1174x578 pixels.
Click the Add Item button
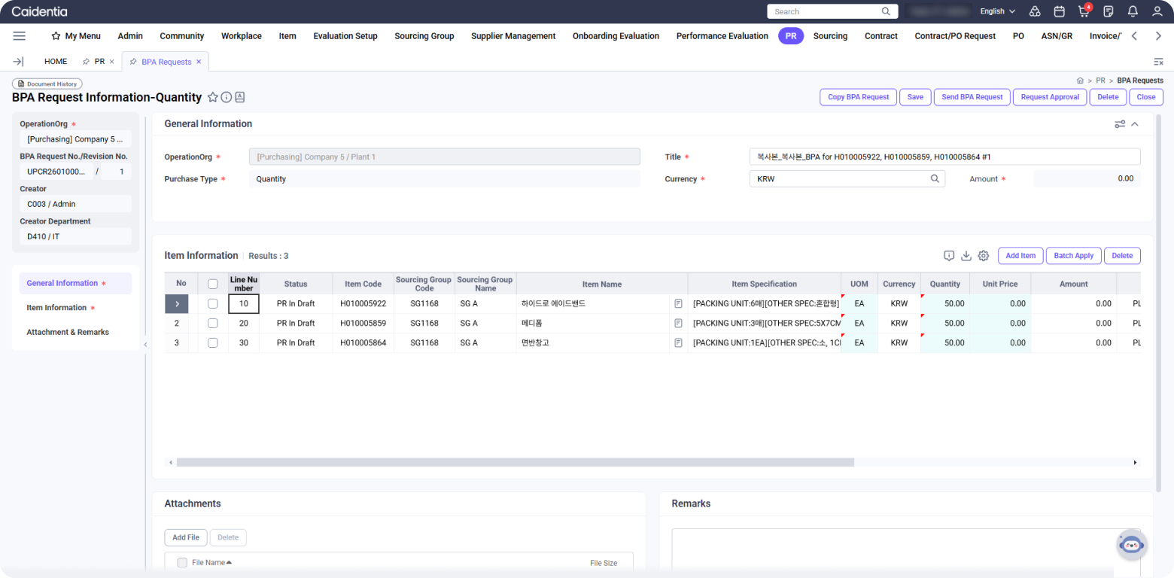click(x=1020, y=256)
